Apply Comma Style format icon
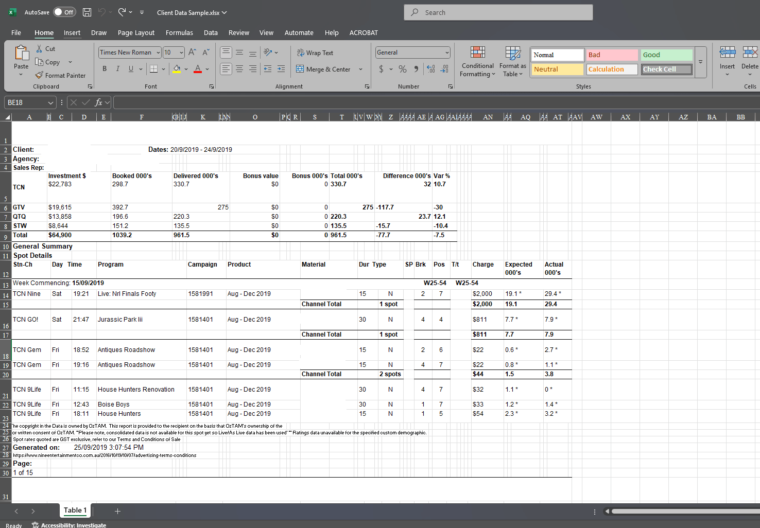 pos(416,69)
